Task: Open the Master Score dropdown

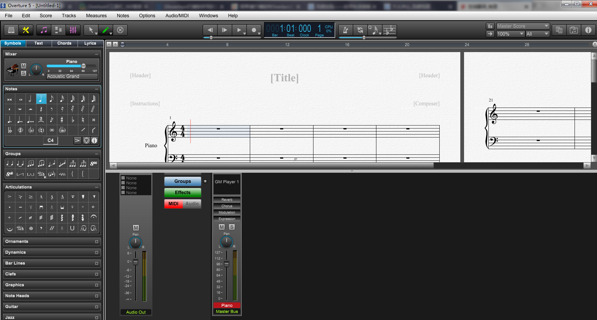Action: (x=523, y=26)
